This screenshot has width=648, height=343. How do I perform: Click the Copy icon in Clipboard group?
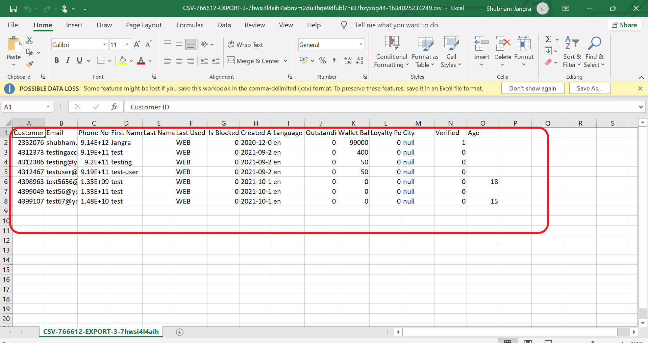tap(30, 52)
